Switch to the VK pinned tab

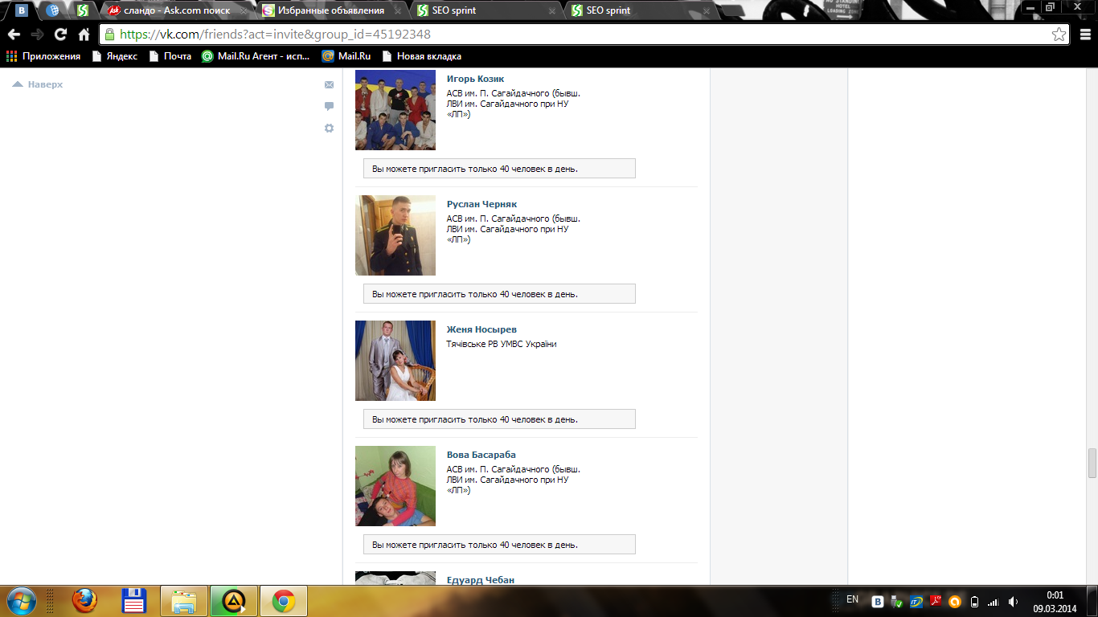pos(22,10)
